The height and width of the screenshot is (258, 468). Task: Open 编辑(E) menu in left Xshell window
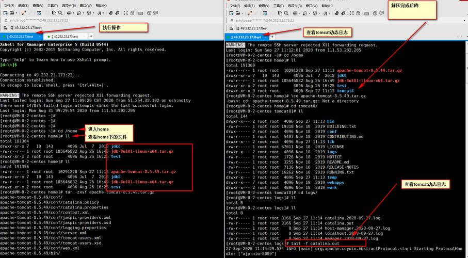(x=23, y=6)
